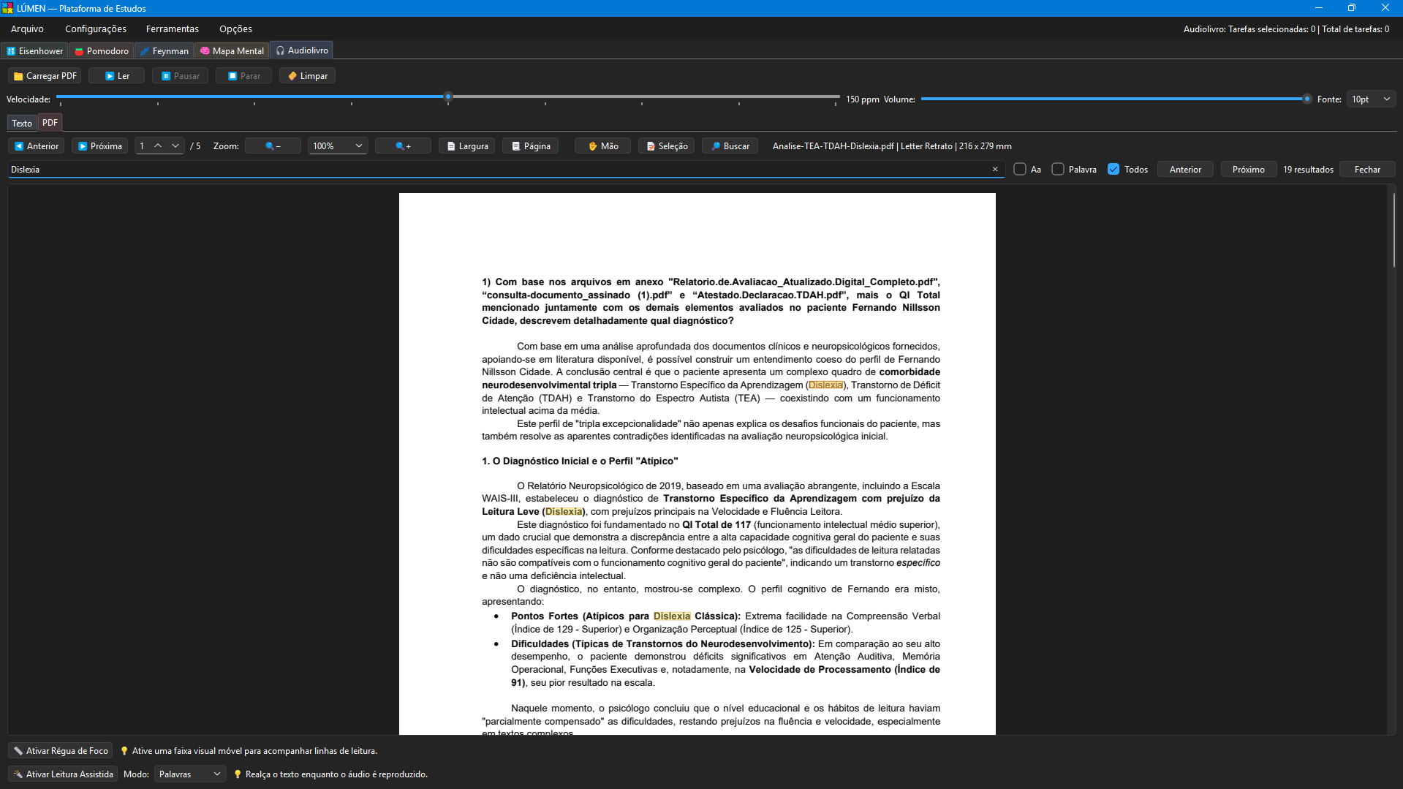Switch to the Mapa Mental tab

232,51
